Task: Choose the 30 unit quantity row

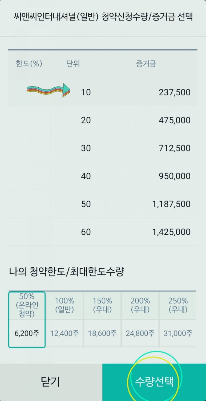Action: [x=103, y=148]
